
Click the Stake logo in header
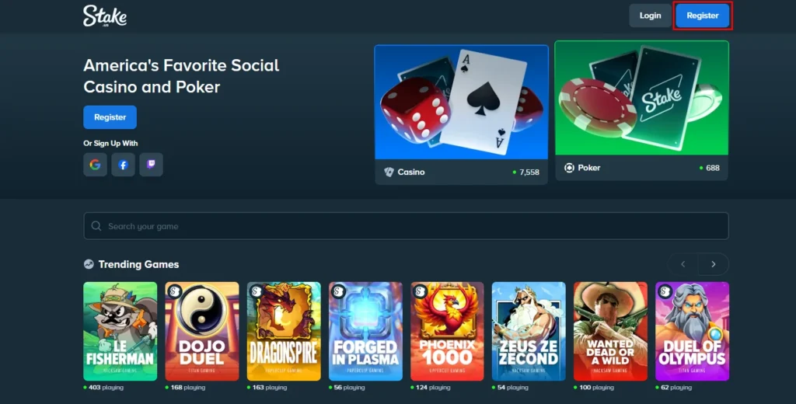pos(105,16)
